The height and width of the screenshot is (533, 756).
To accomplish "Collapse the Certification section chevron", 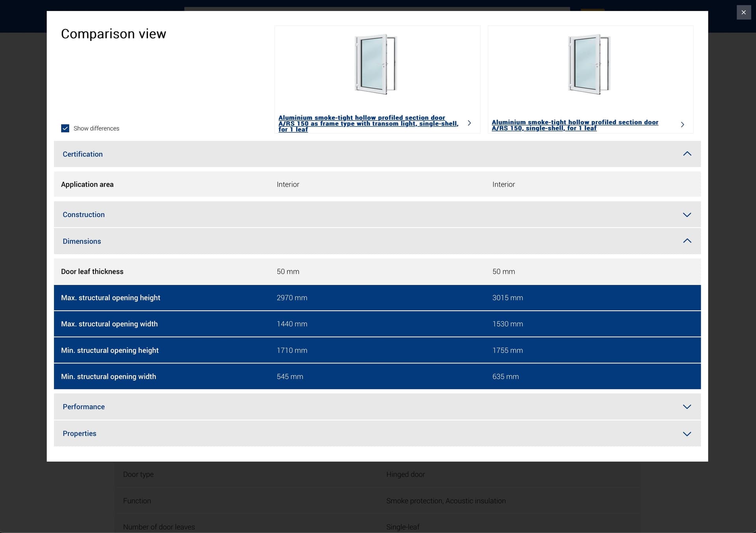I will [687, 154].
